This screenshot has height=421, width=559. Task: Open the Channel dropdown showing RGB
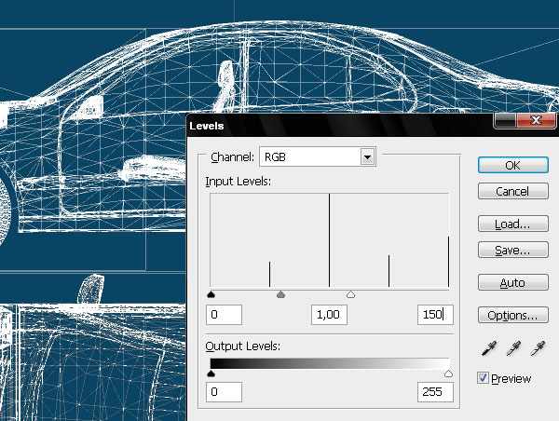pos(316,156)
